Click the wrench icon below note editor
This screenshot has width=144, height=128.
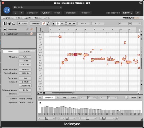(41, 93)
